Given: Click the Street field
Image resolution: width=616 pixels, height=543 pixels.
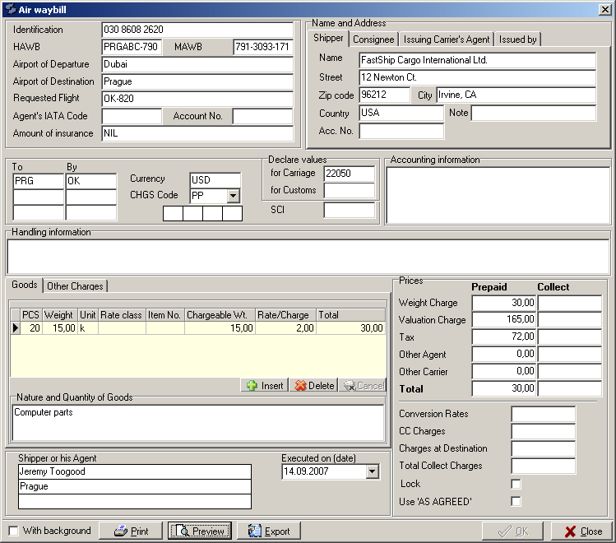Looking at the screenshot, I should click(x=477, y=77).
